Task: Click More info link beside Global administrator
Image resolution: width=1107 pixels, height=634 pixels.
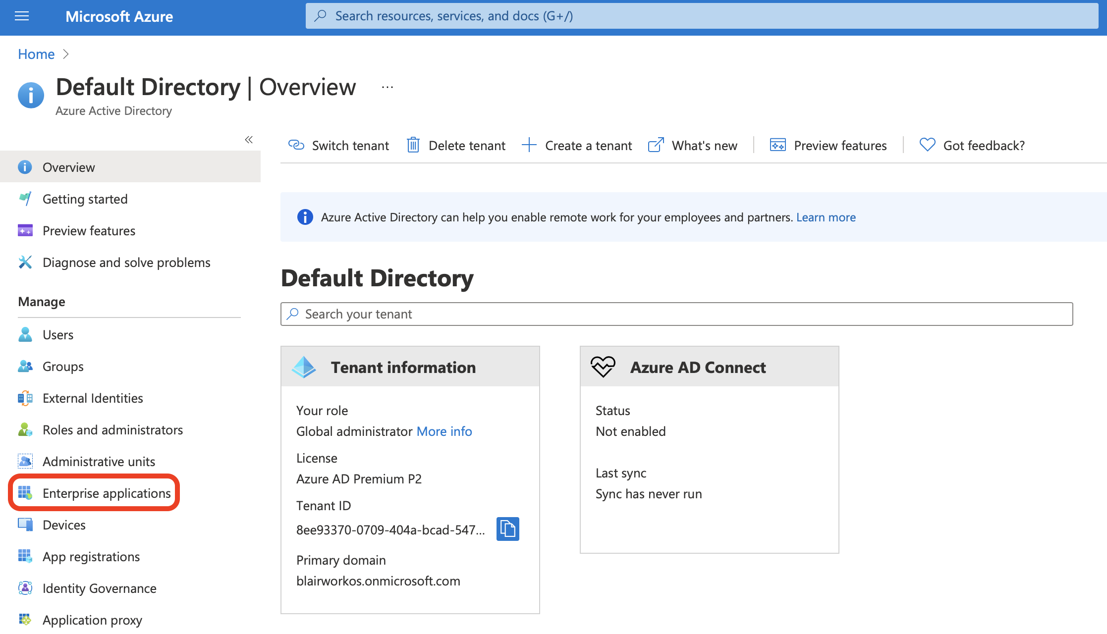Action: click(x=444, y=431)
